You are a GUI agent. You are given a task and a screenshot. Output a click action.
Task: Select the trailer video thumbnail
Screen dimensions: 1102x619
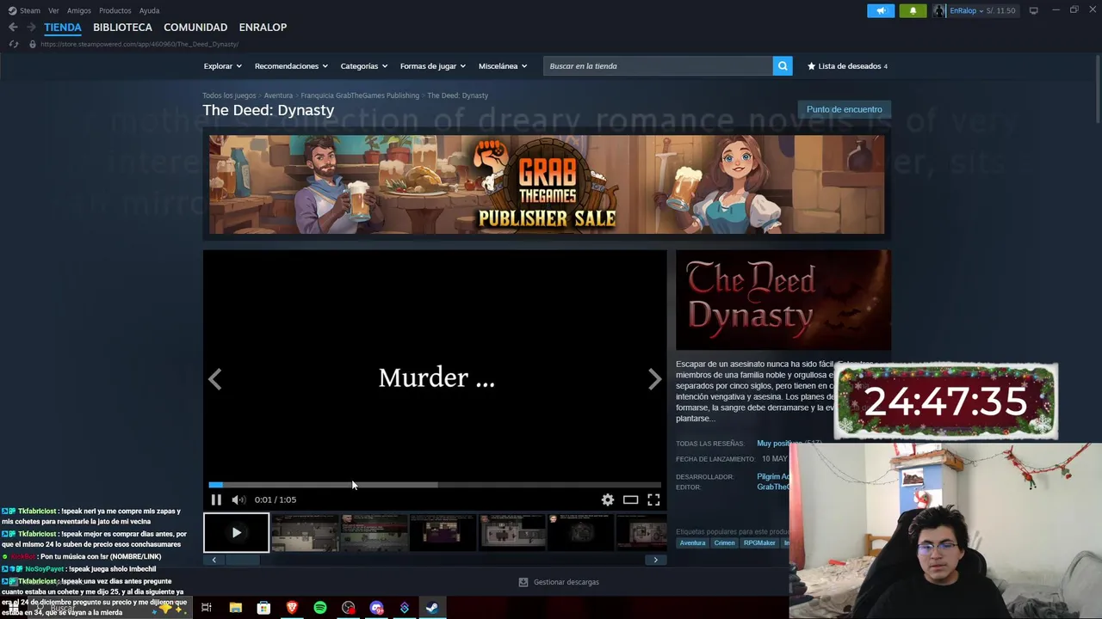pos(236,532)
